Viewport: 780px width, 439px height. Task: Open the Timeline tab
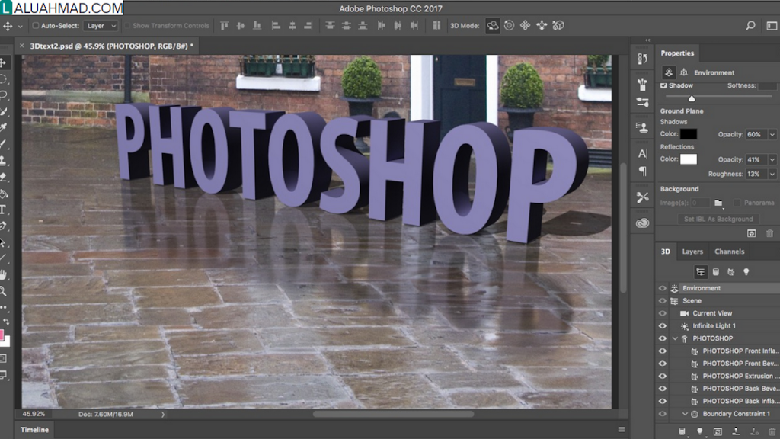click(34, 430)
